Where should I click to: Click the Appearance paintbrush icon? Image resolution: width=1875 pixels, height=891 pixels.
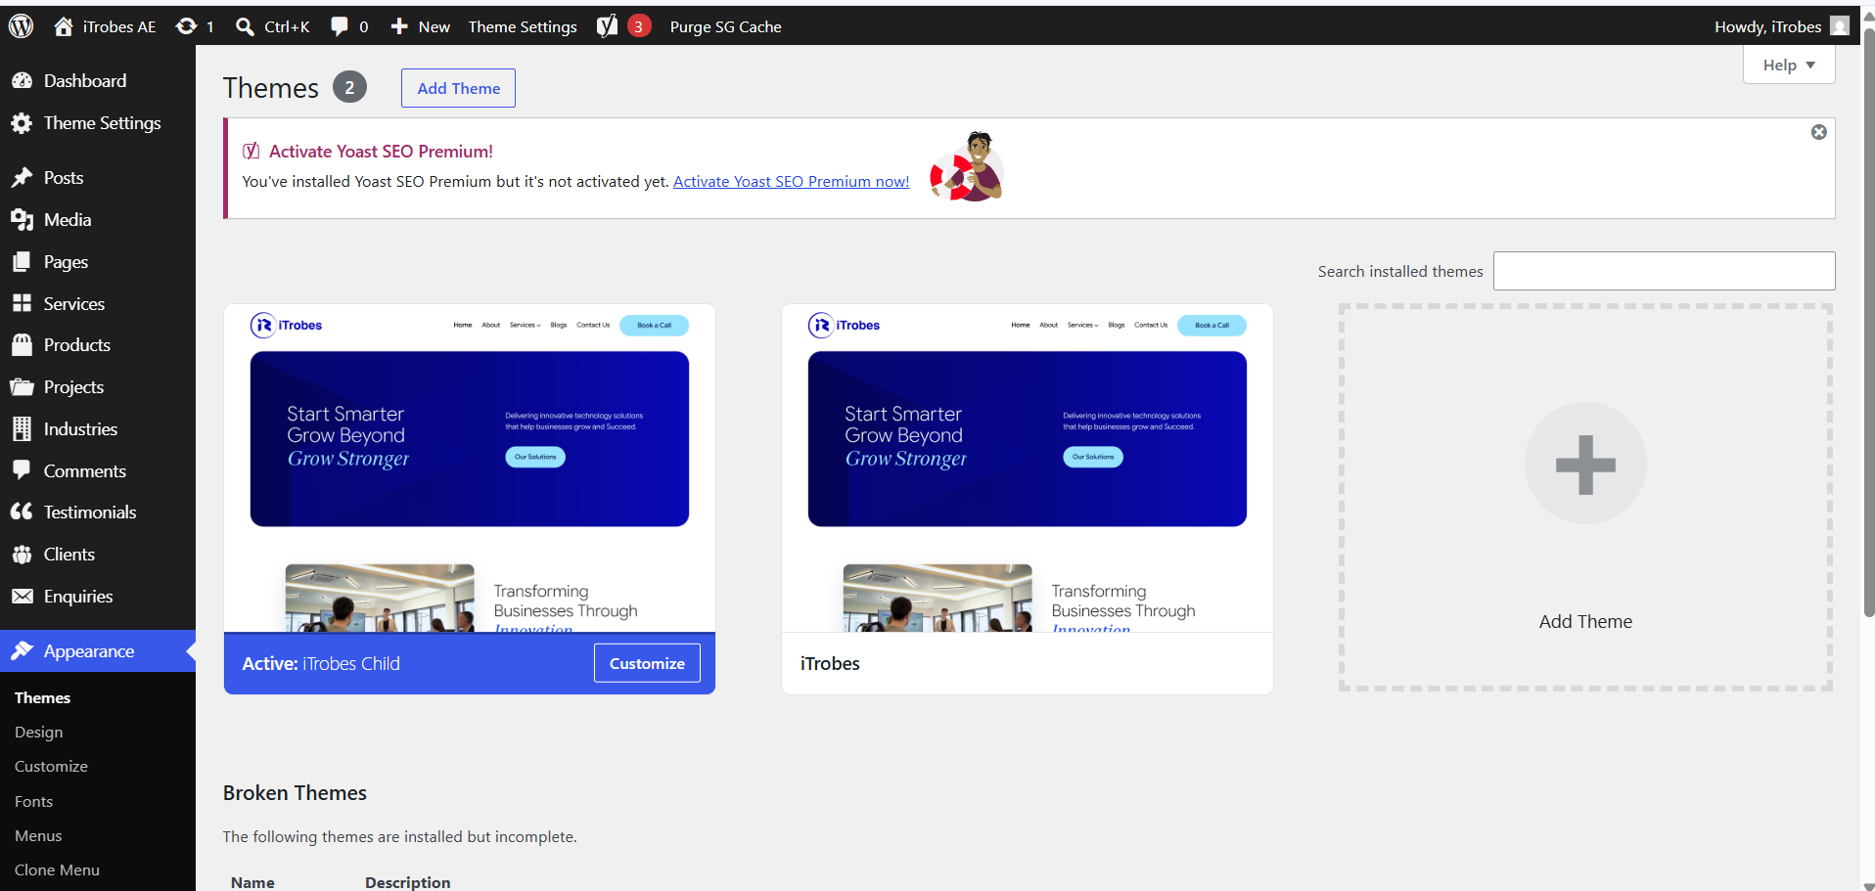[x=22, y=651]
